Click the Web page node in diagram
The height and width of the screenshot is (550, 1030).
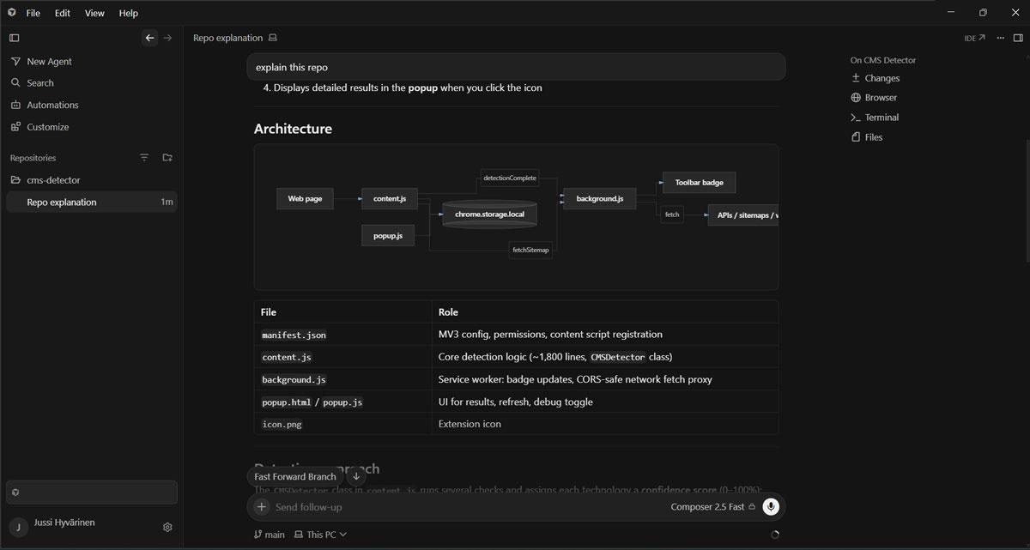tap(305, 199)
